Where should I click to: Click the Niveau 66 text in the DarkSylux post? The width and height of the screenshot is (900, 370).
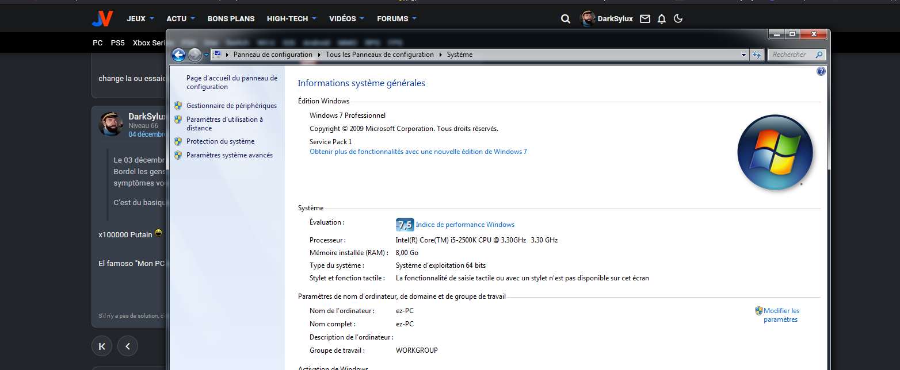tap(143, 126)
